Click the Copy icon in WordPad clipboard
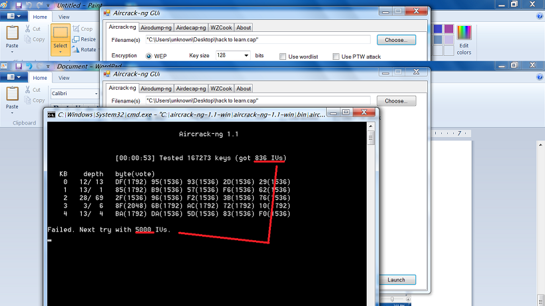This screenshot has height=306, width=545. [27, 100]
